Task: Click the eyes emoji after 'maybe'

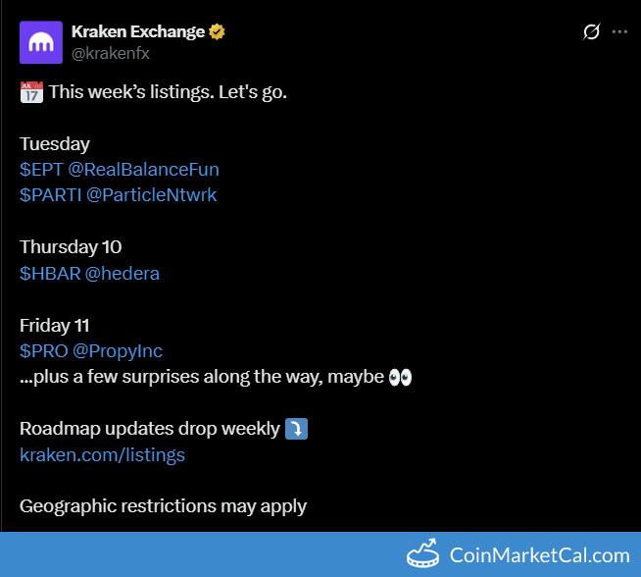Action: (x=400, y=378)
